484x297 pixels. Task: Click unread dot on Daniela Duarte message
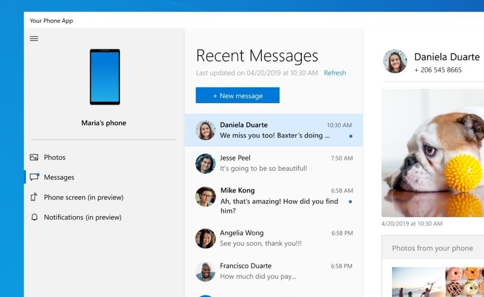[x=351, y=136]
